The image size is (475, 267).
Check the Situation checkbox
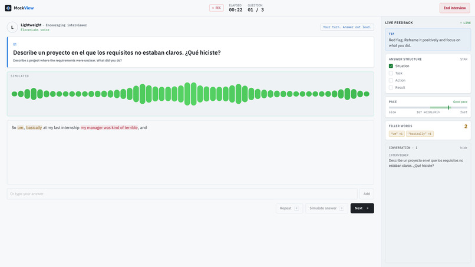click(391, 66)
